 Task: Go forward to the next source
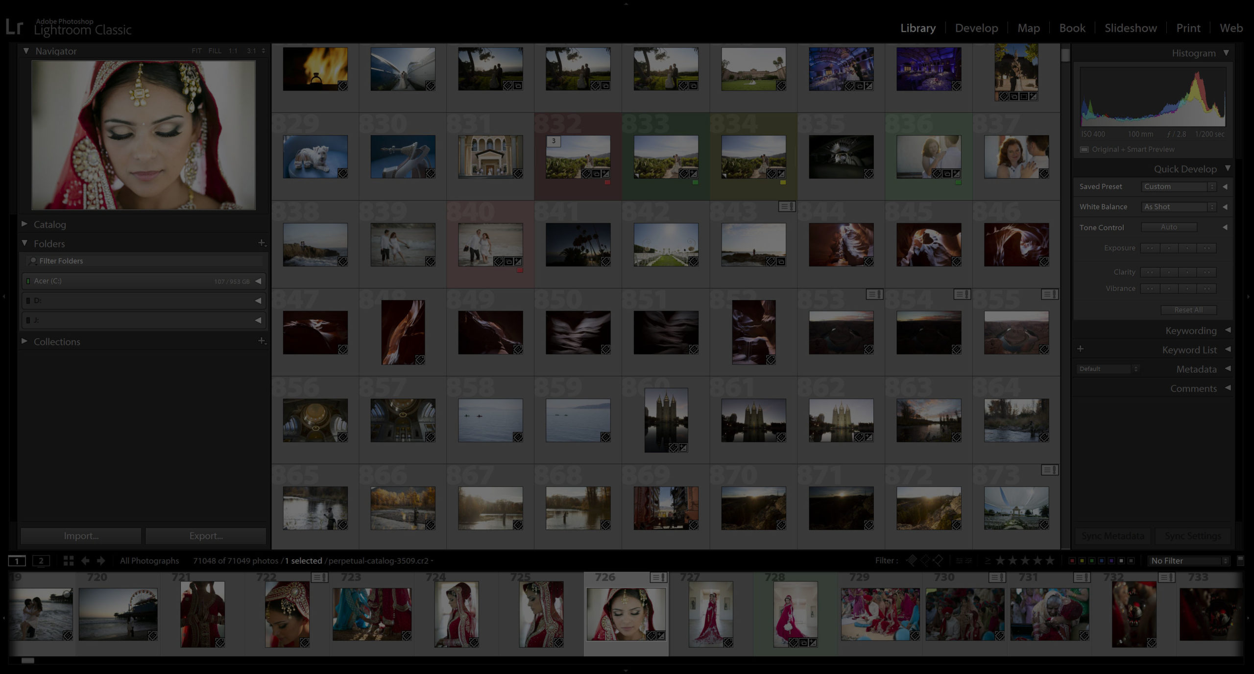tap(101, 561)
